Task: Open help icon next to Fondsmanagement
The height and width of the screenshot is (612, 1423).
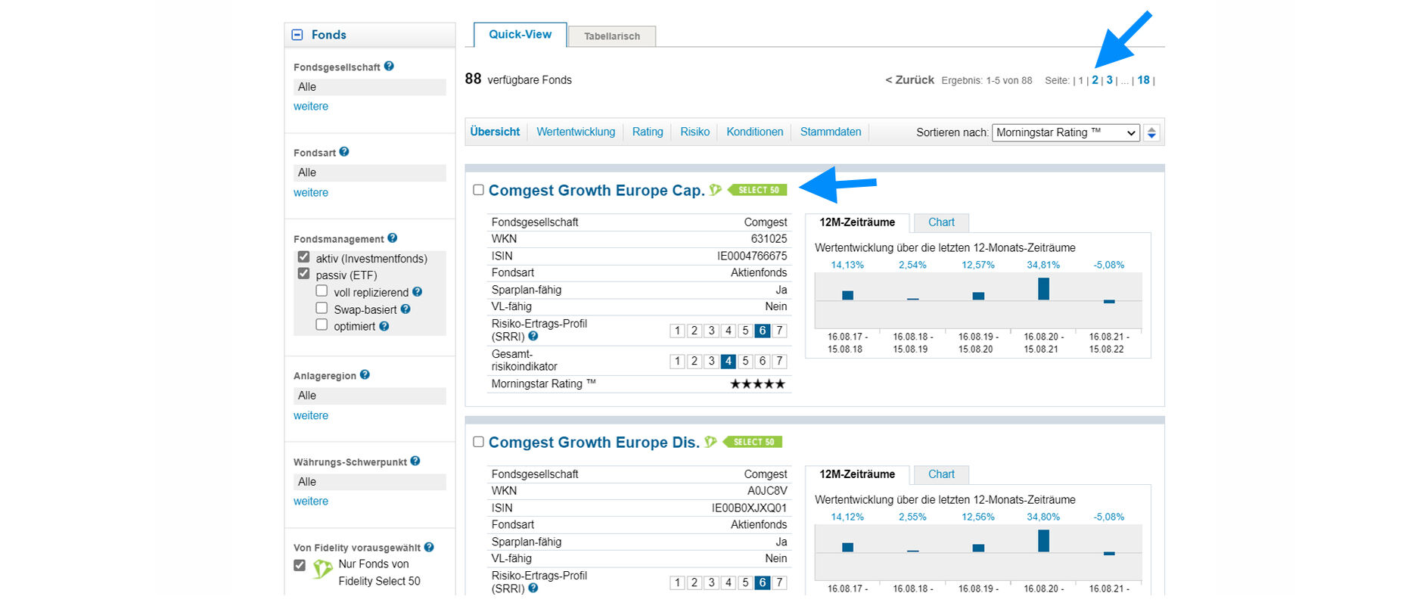Action: pyautogui.click(x=393, y=238)
